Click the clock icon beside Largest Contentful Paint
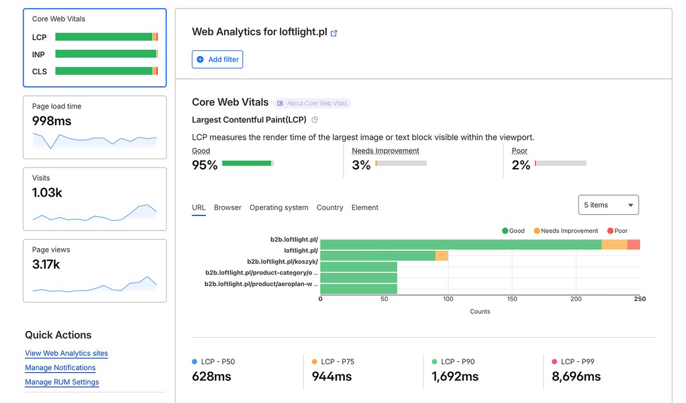The width and height of the screenshot is (686, 403). pyautogui.click(x=314, y=119)
